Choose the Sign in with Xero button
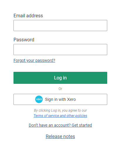The height and width of the screenshot is (153, 121). (60, 99)
